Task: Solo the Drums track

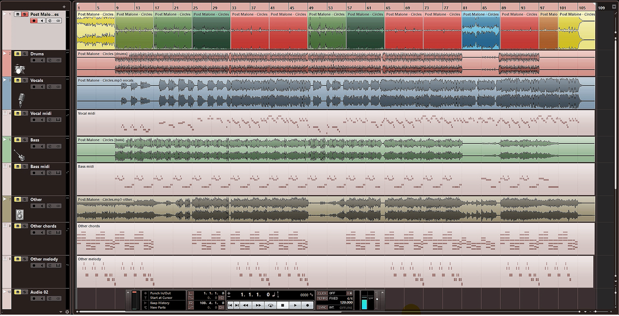Action: 24,54
